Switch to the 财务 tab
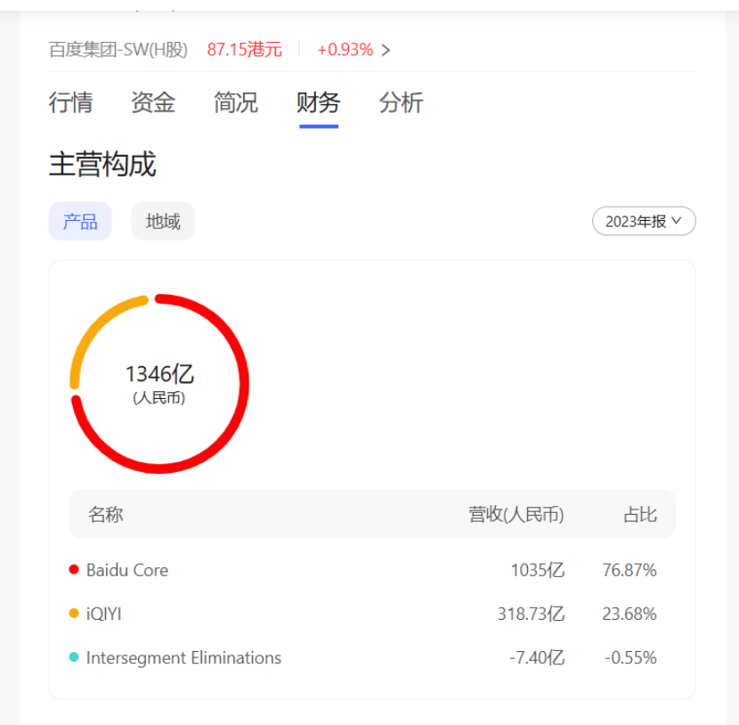Screen dimensions: 739x725 pyautogui.click(x=316, y=103)
